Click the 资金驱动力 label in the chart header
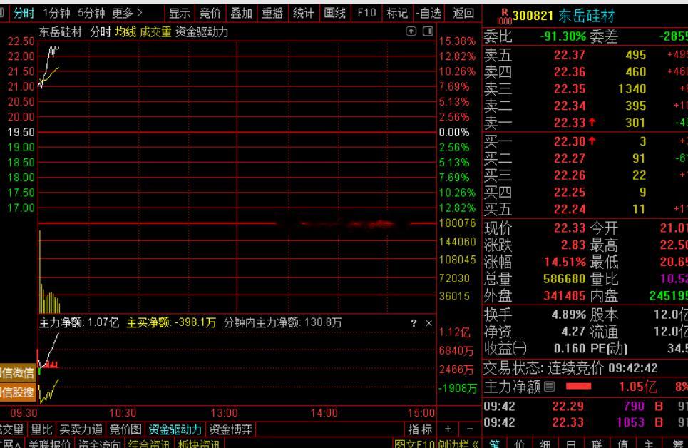The image size is (688, 448). [x=201, y=32]
